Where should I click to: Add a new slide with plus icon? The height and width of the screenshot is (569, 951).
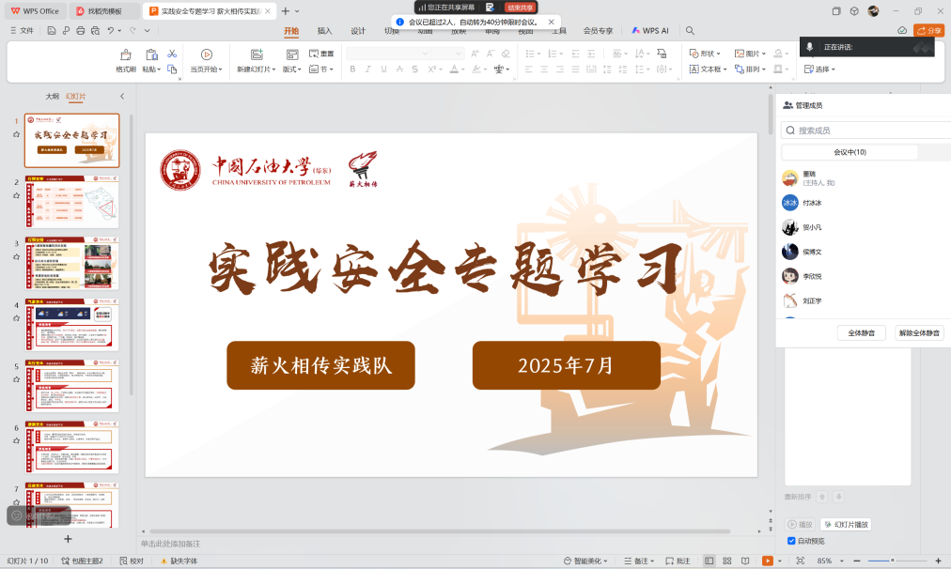click(68, 539)
